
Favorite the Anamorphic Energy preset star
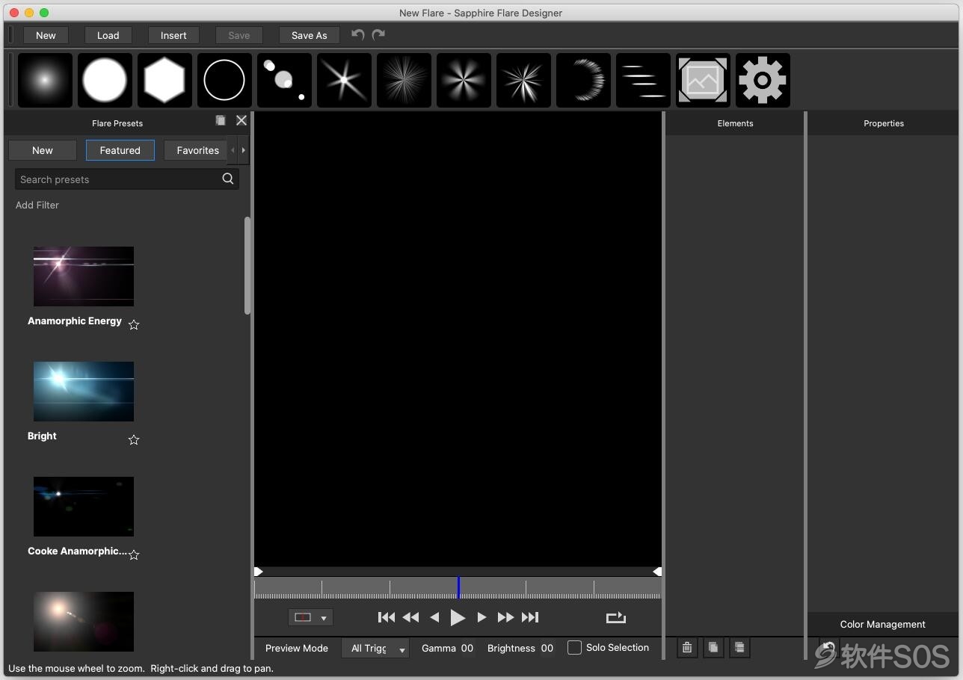click(x=134, y=324)
